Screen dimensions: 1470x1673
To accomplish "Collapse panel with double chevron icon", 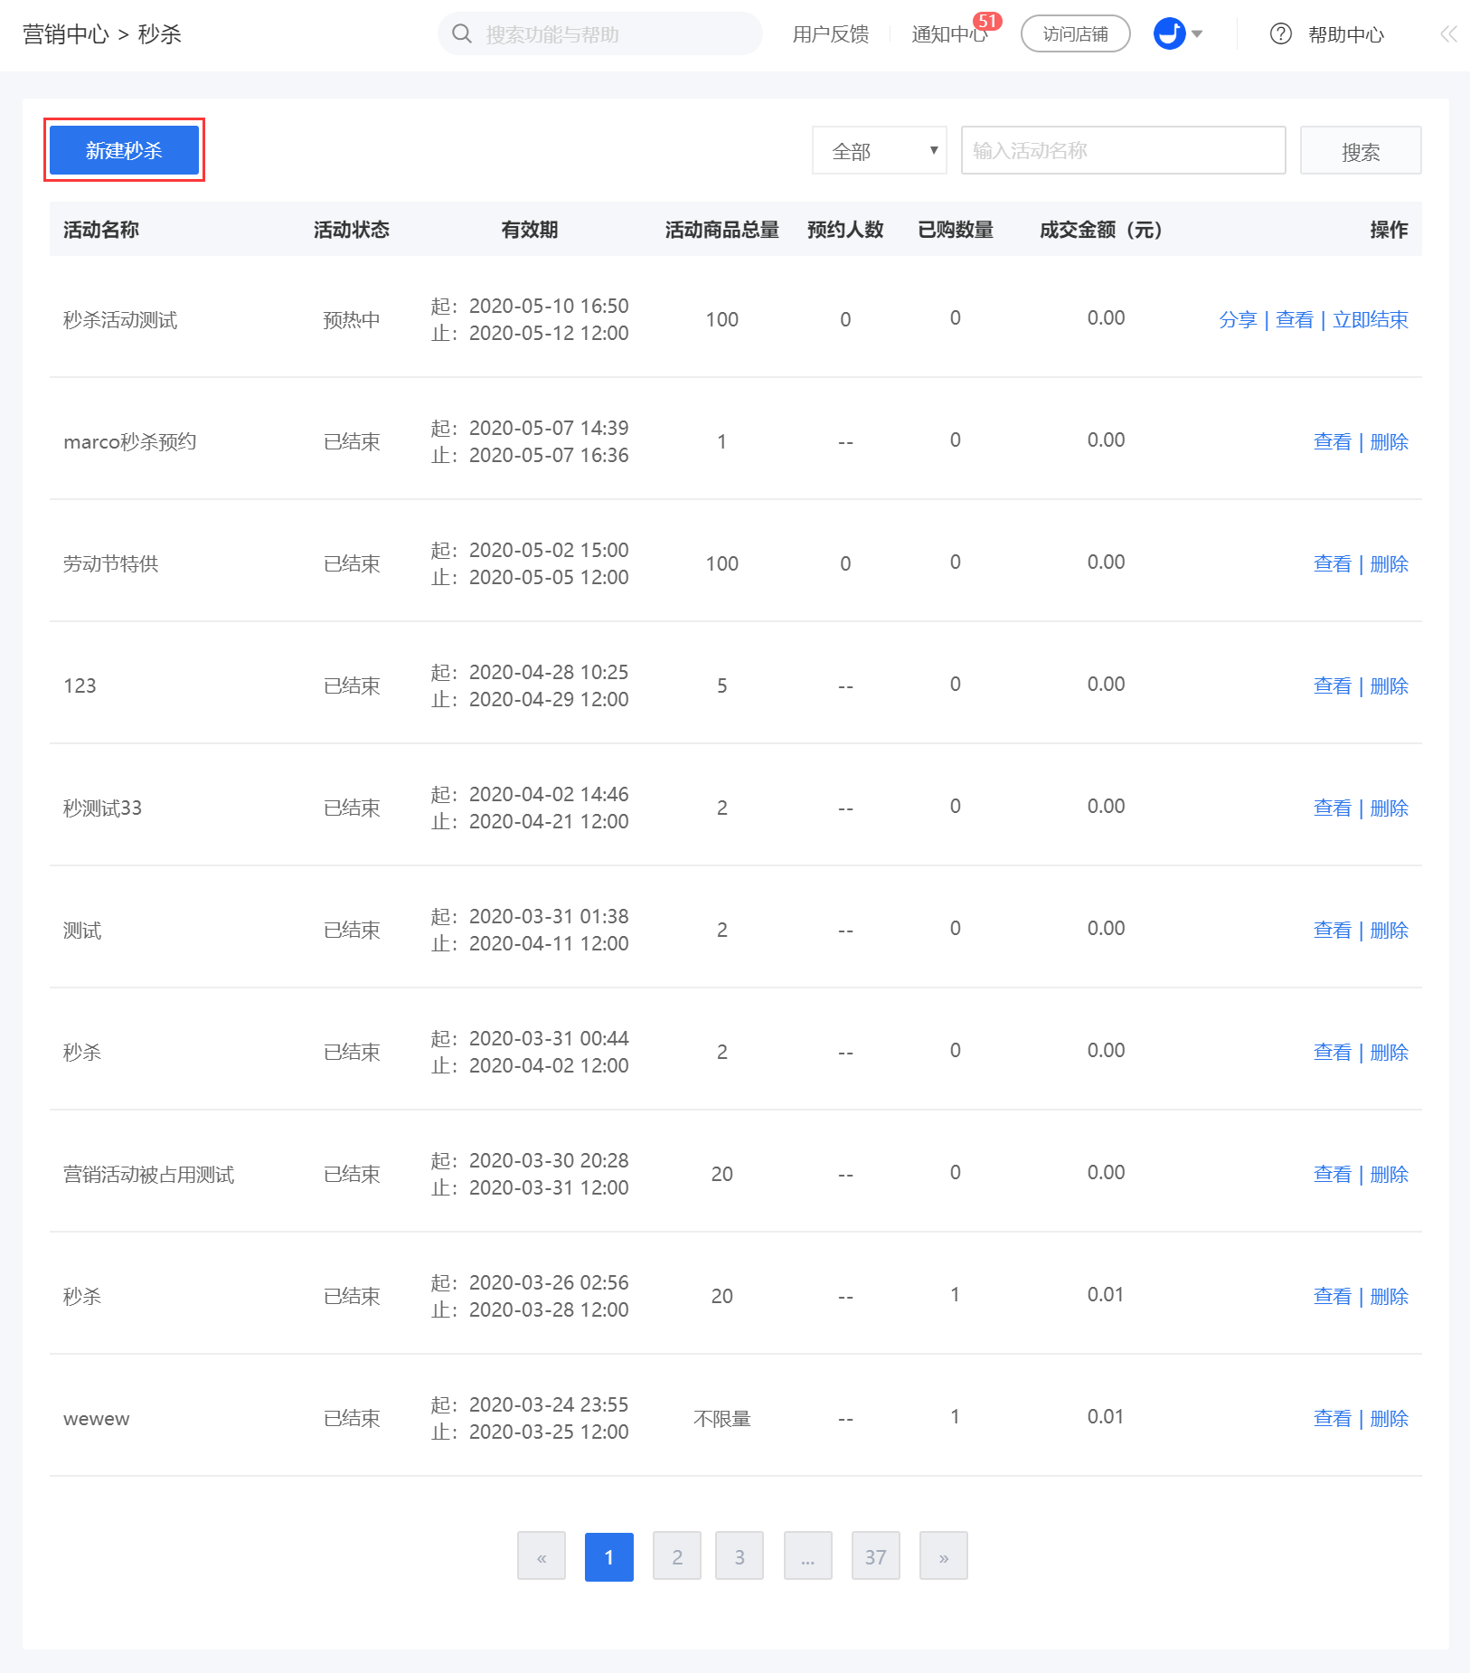I will pos(1447,34).
